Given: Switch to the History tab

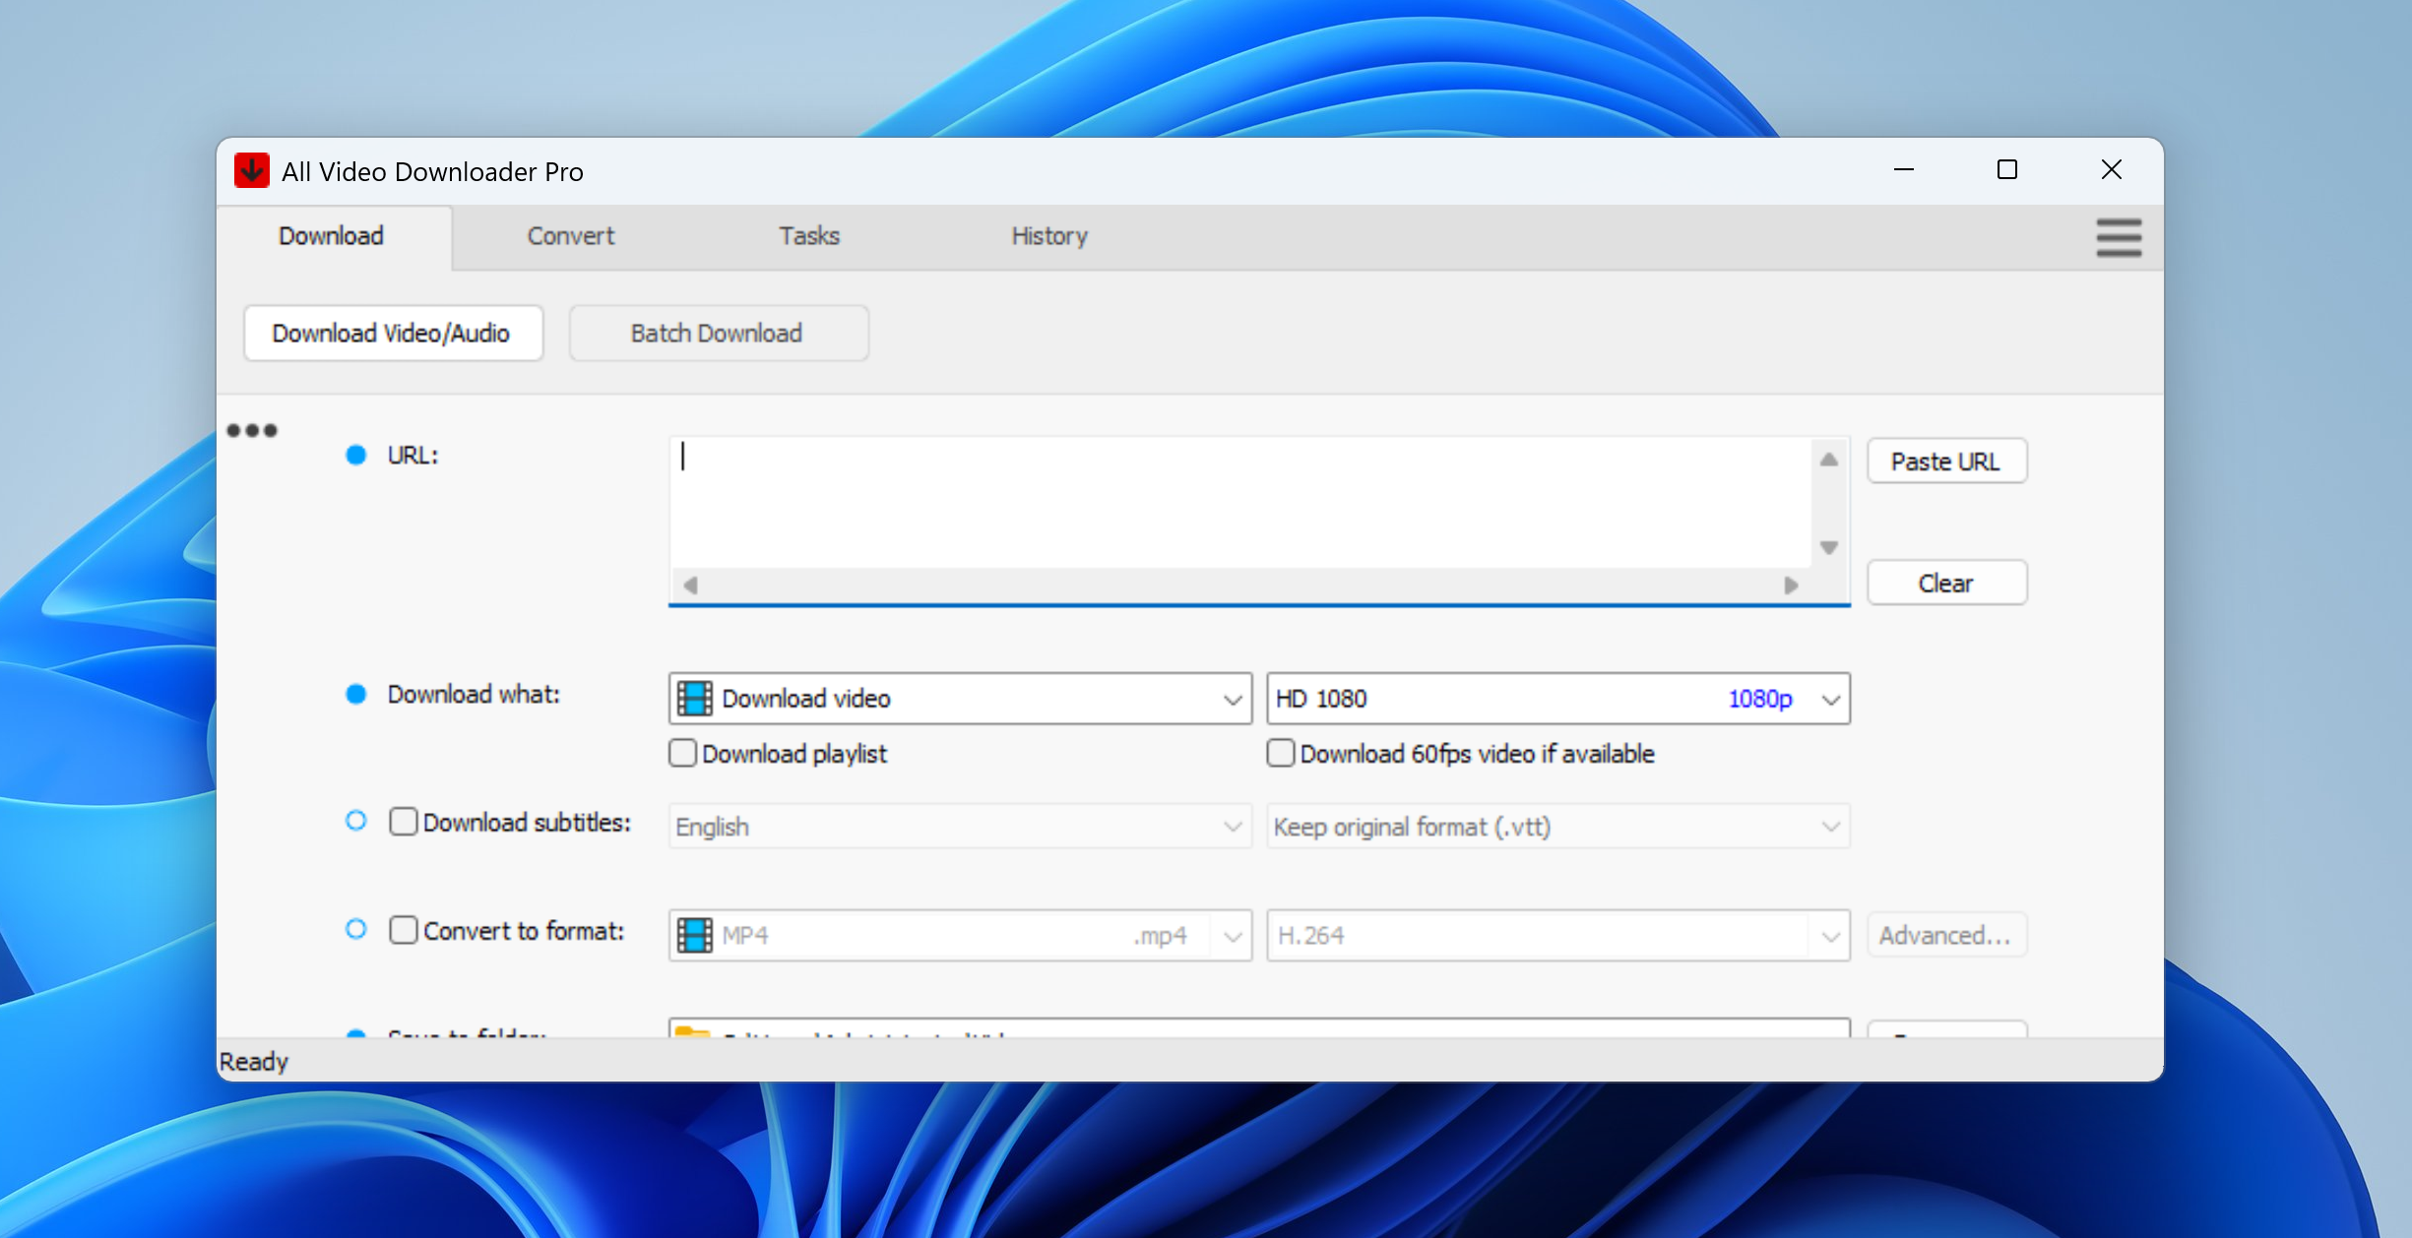Looking at the screenshot, I should (1049, 236).
